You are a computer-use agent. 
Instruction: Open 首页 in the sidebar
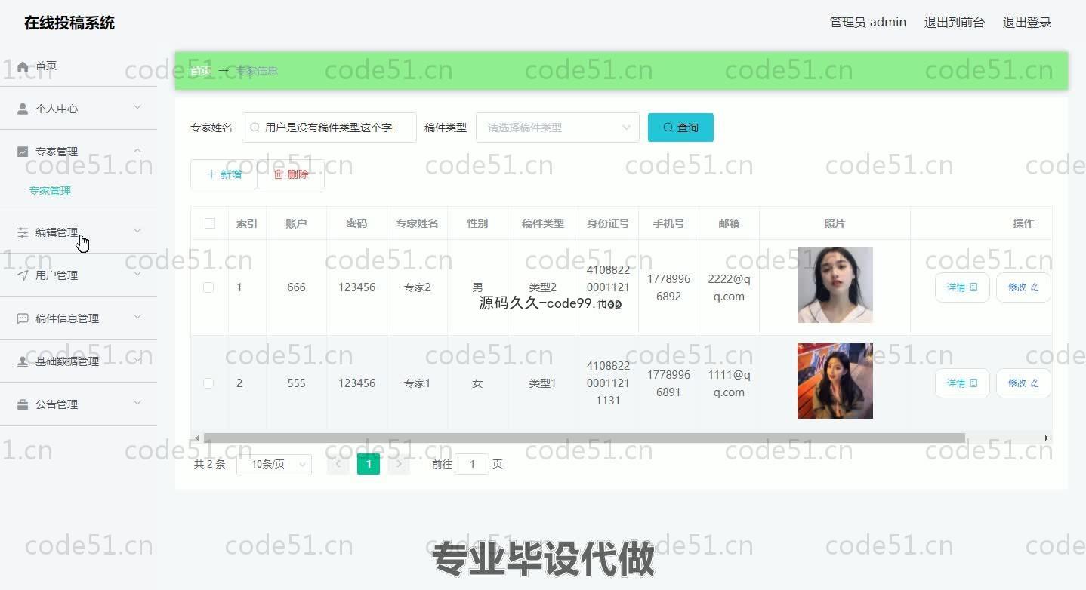pos(79,66)
